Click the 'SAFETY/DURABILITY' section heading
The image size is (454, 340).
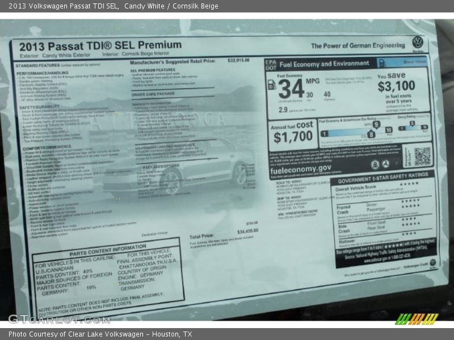point(39,107)
